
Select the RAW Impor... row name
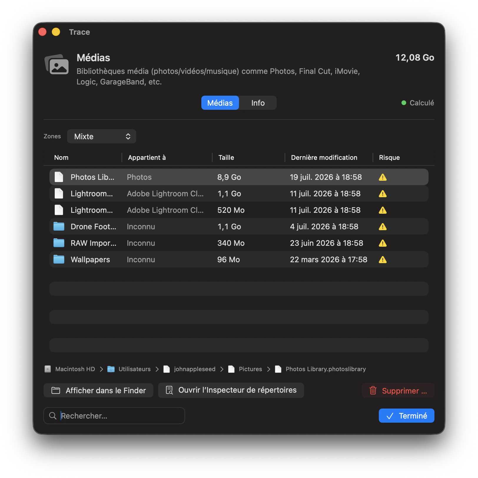click(x=93, y=243)
